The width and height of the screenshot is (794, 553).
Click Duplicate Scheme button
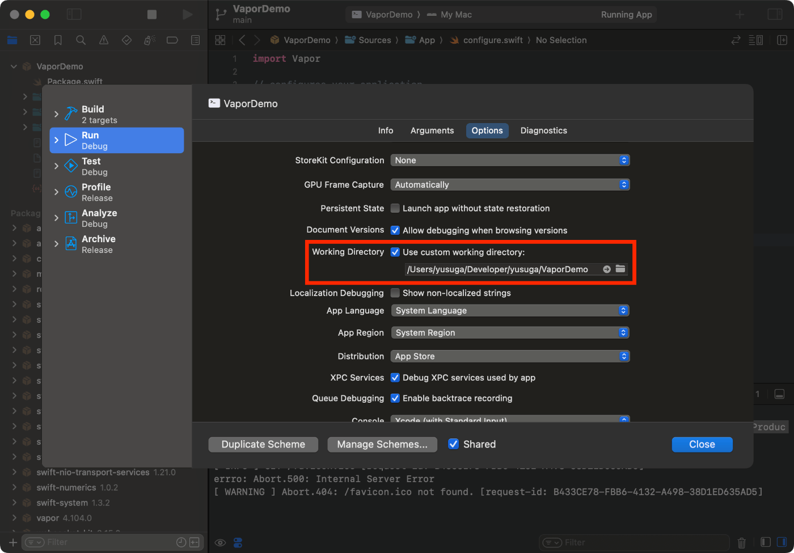263,445
